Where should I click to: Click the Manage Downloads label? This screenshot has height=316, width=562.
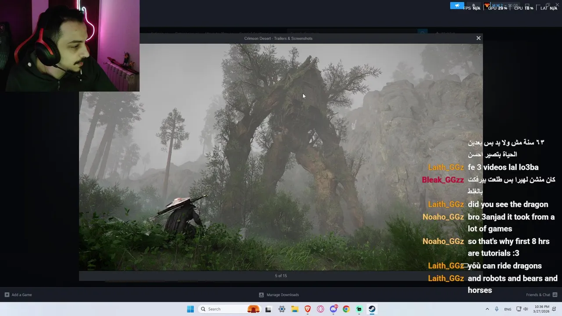[283, 295]
